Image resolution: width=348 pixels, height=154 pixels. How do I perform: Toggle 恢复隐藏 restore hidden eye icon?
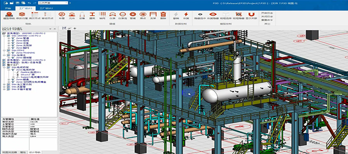click(x=213, y=16)
